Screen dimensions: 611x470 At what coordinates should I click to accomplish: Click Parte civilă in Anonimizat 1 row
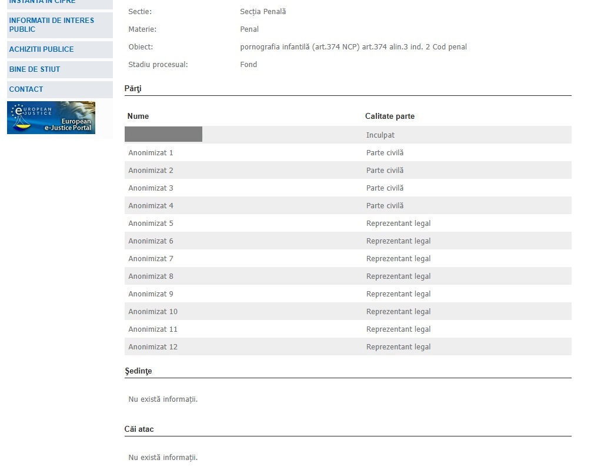click(x=385, y=153)
